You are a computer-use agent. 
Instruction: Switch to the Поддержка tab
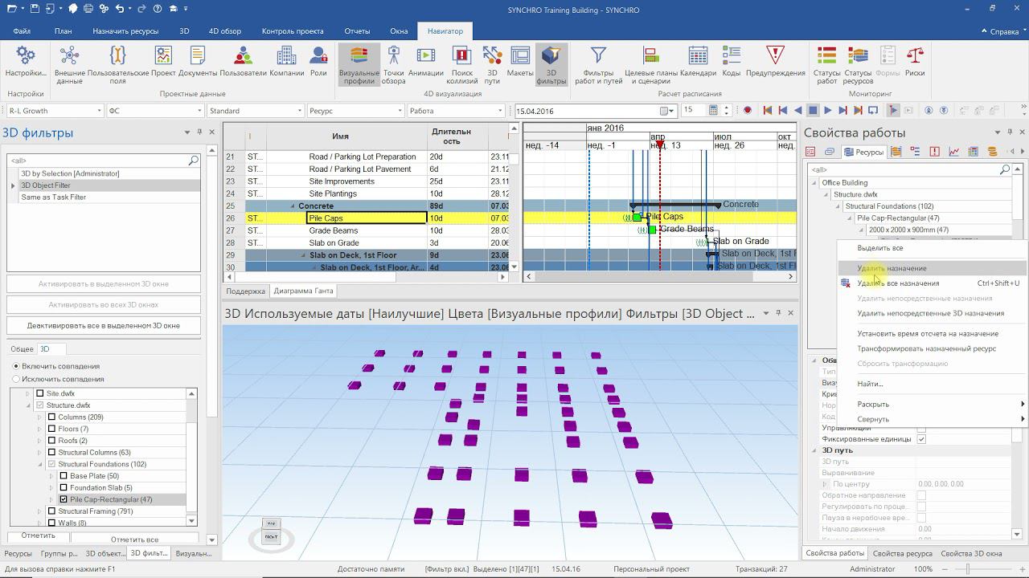click(245, 291)
